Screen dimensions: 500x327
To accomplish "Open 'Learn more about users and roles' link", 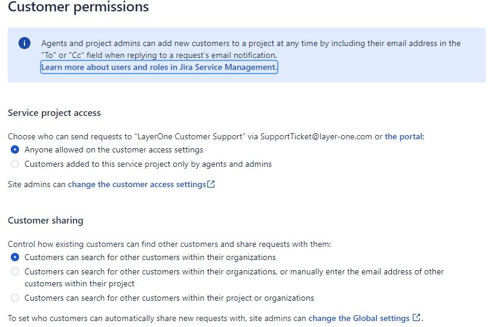I will coord(159,68).
